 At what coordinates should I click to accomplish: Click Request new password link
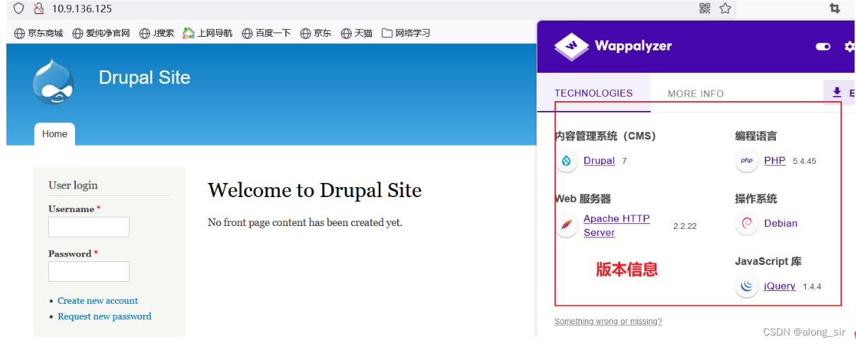[x=105, y=316]
